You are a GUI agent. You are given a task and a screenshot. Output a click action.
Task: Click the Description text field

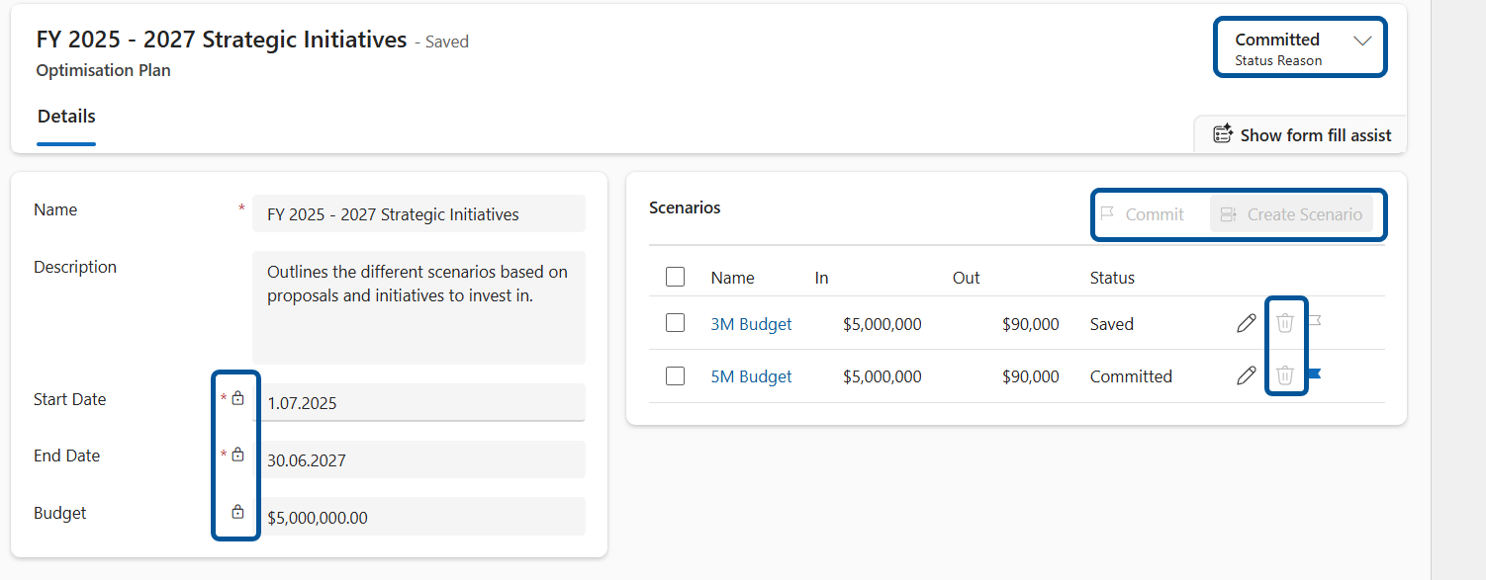(x=418, y=307)
